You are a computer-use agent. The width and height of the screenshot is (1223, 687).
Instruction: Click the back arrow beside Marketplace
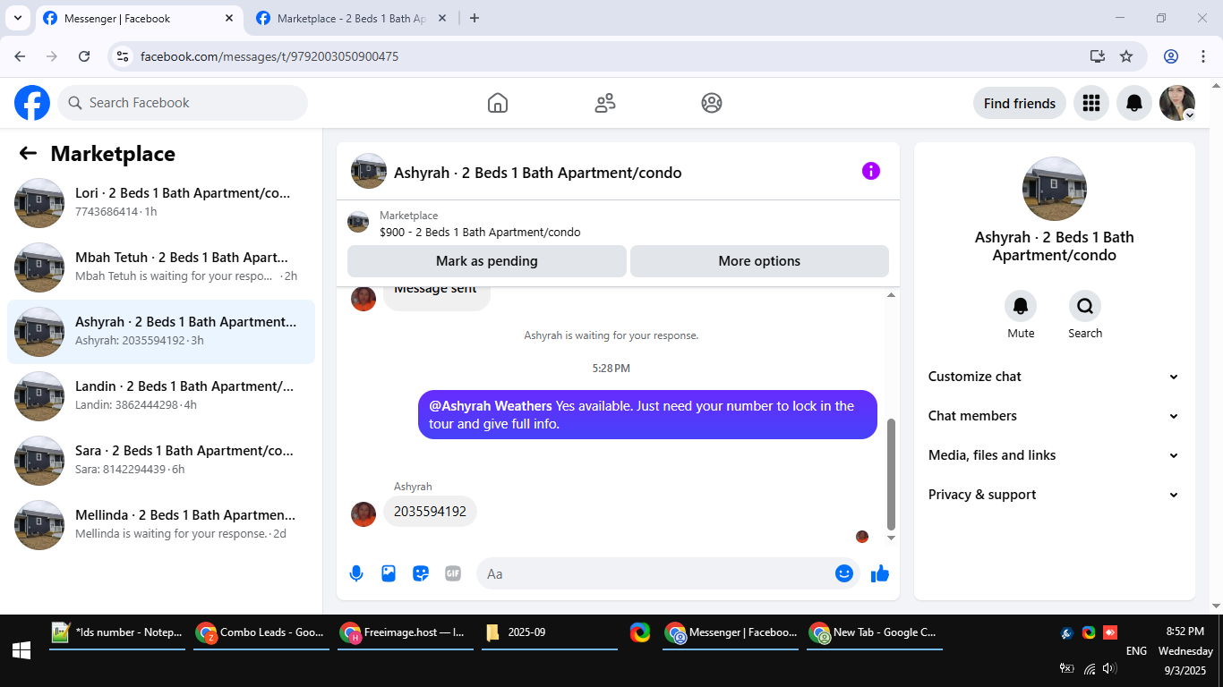click(28, 153)
